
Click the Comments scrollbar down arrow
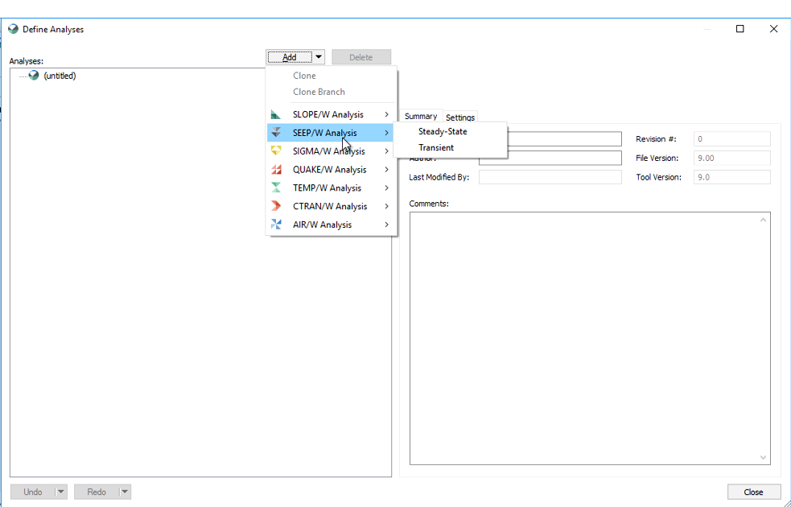pos(763,457)
